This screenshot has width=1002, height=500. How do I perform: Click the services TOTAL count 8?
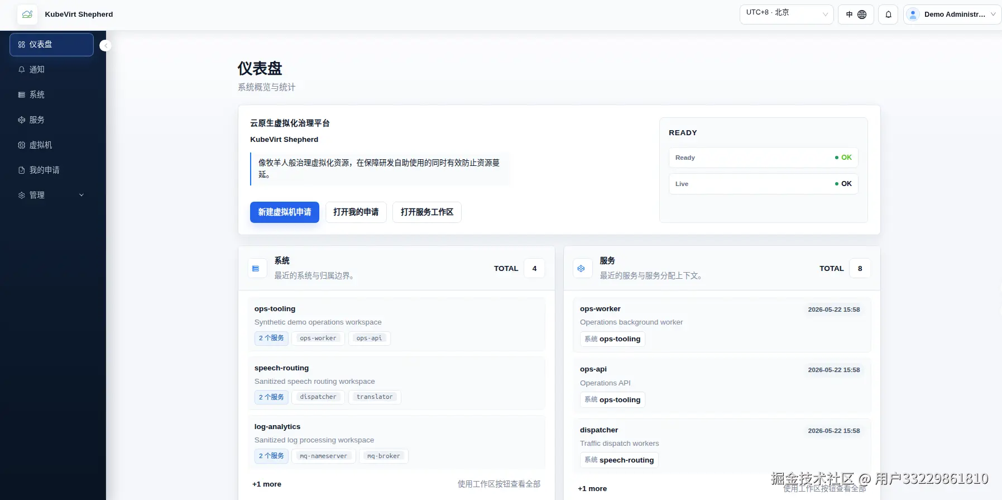pos(860,269)
